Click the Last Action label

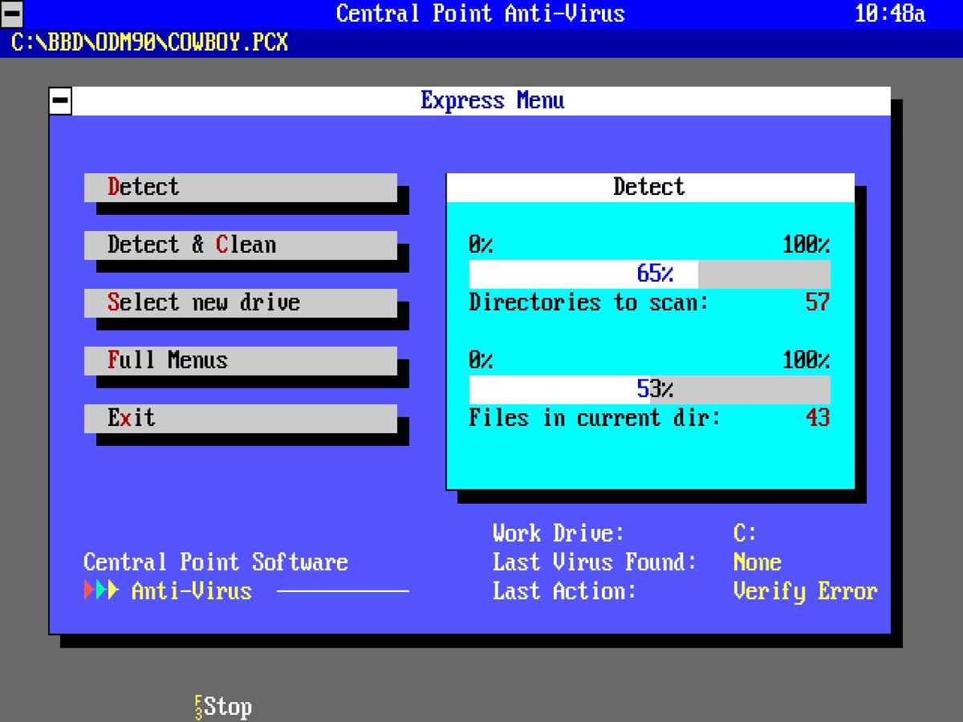tap(565, 591)
